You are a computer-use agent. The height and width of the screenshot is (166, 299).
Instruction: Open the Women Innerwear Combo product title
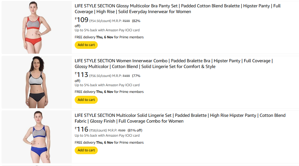tap(173, 64)
